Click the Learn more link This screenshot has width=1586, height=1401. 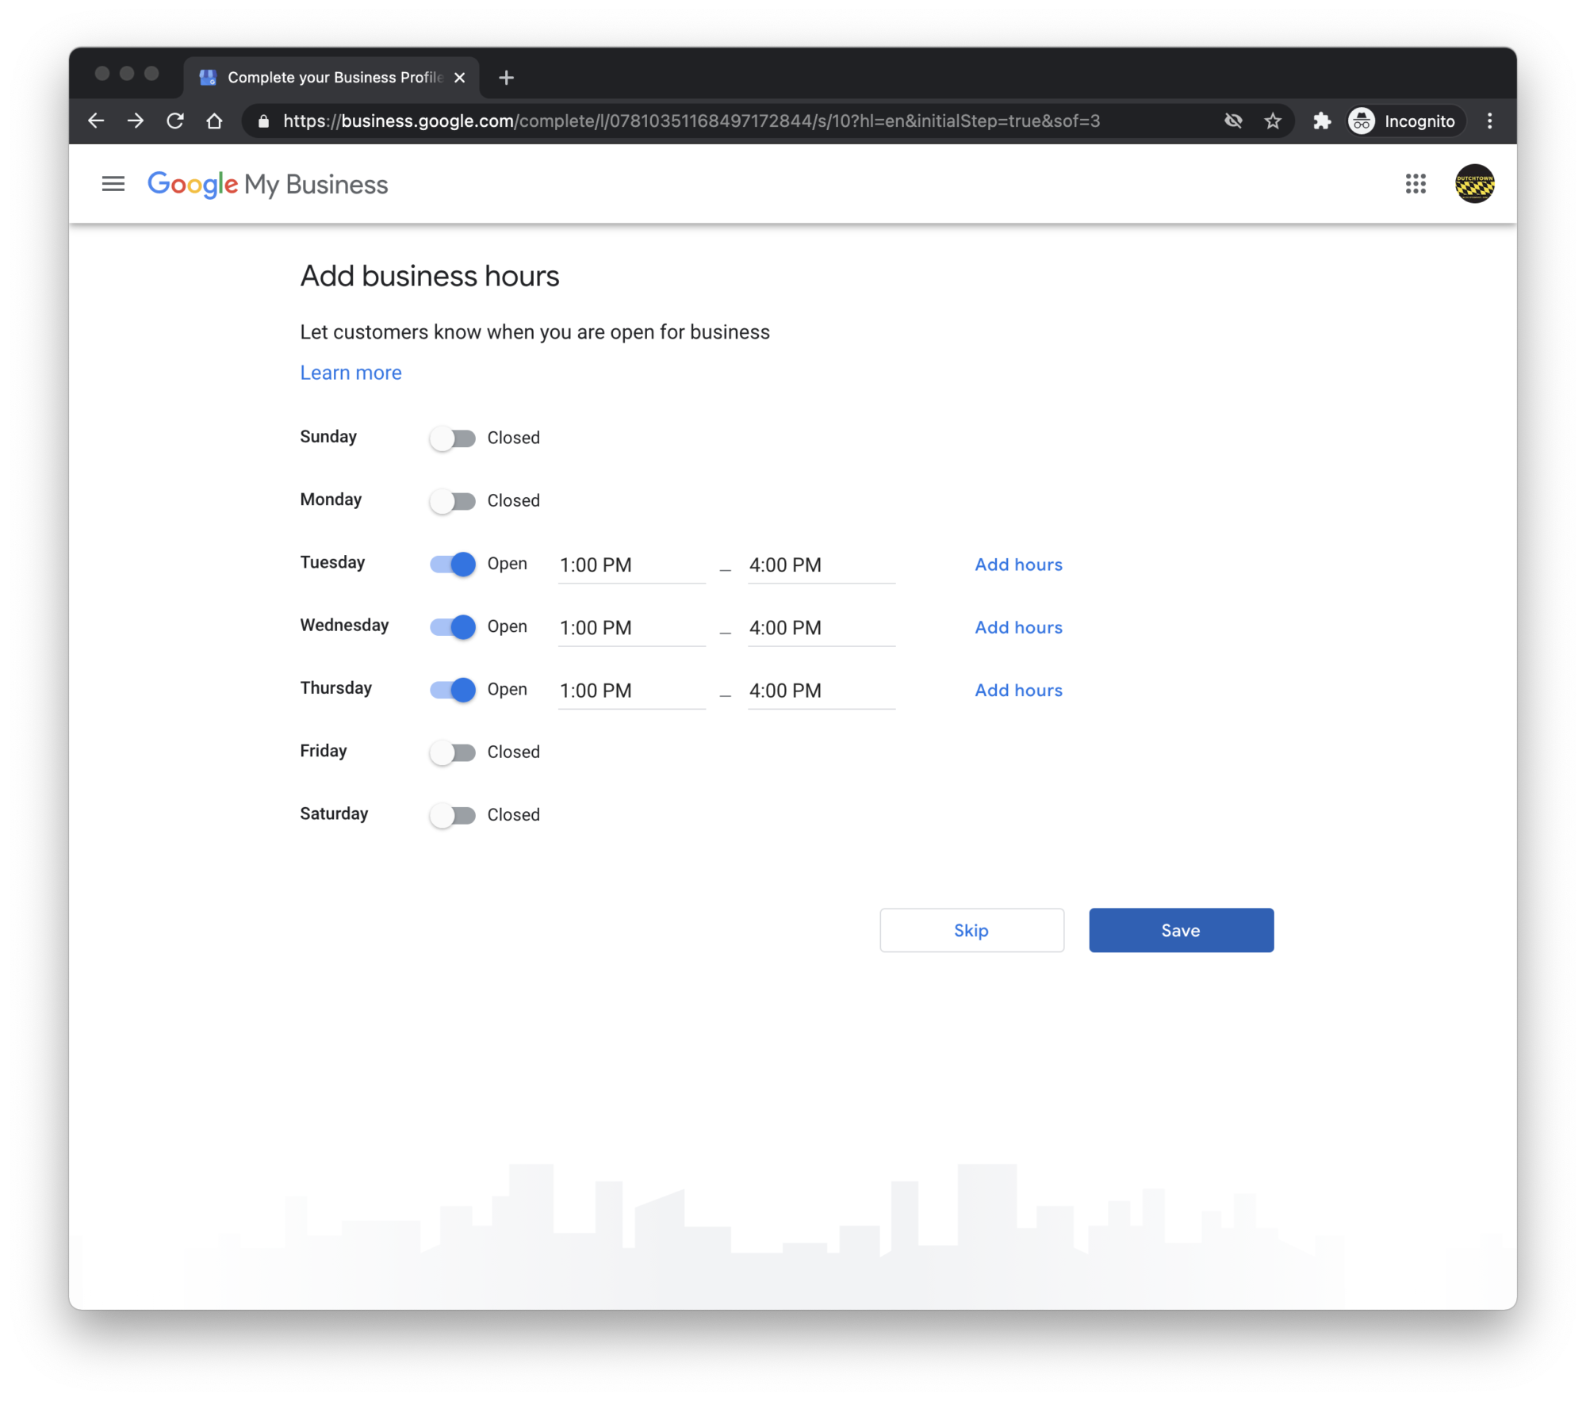click(x=351, y=372)
